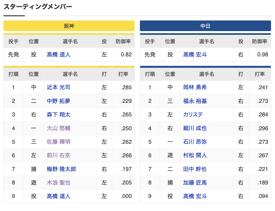This screenshot has width=275, height=211.
Task: Open 福永裕基's player page
Action: (195, 101)
